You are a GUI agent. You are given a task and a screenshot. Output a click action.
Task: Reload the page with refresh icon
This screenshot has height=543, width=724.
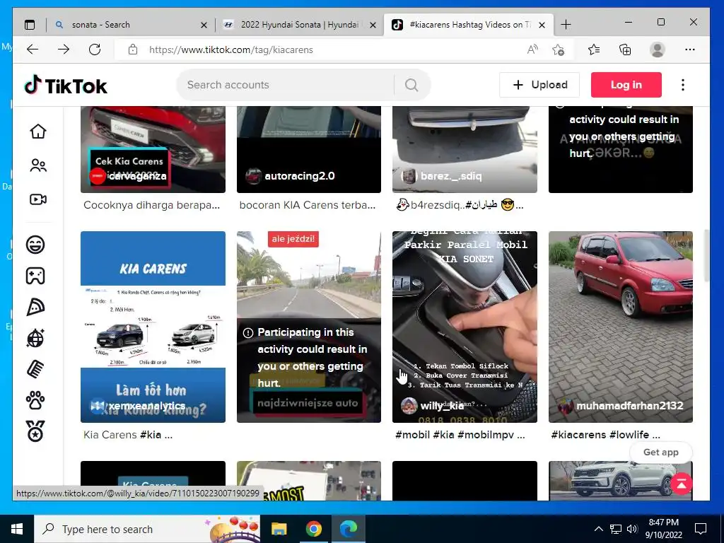(95, 49)
